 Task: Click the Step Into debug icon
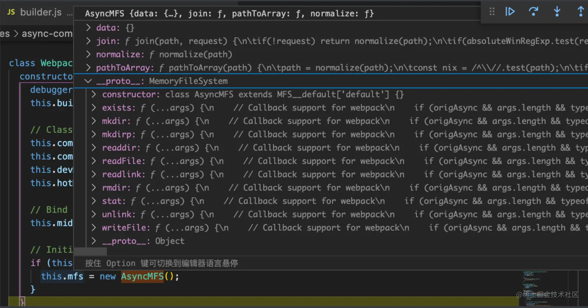pyautogui.click(x=557, y=12)
